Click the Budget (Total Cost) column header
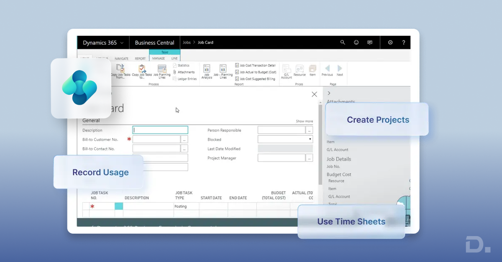Screen dimensions: 502x262 point(274,196)
